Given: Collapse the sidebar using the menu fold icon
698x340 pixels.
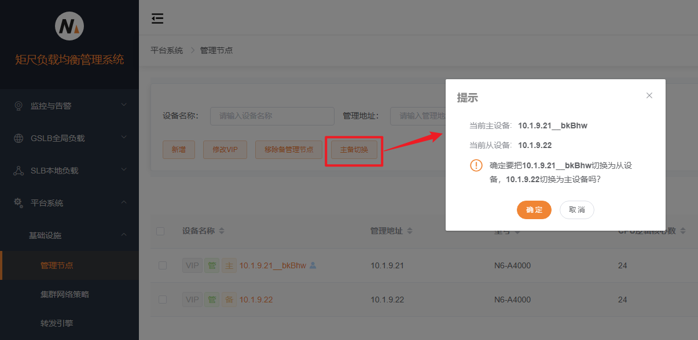Looking at the screenshot, I should click(x=157, y=19).
